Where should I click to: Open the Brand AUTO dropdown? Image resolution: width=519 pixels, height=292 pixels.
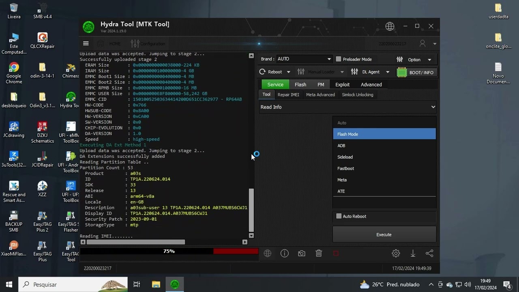(x=304, y=59)
